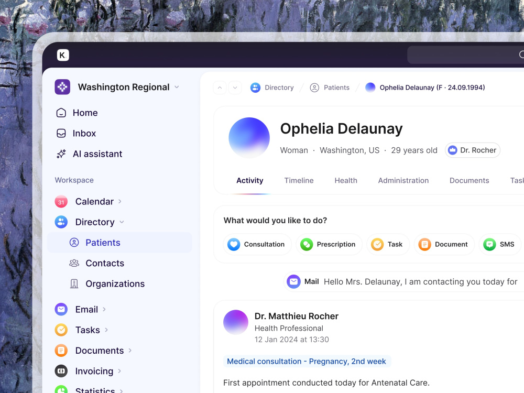The image size is (524, 393).
Task: Click the AI assistant sparkle icon
Action: 61,154
